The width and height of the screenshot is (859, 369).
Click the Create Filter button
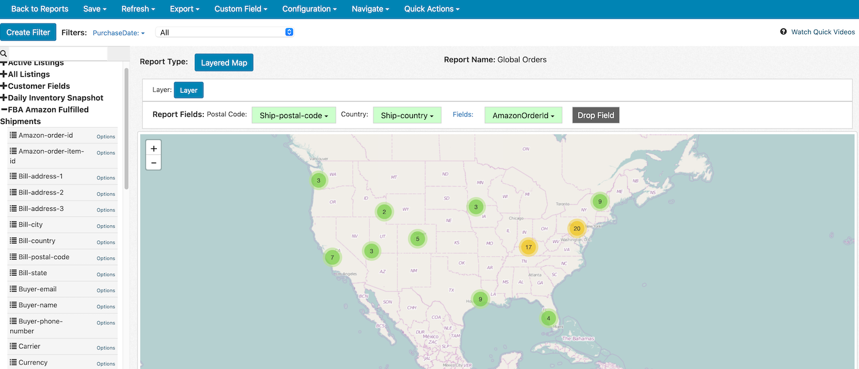[29, 33]
